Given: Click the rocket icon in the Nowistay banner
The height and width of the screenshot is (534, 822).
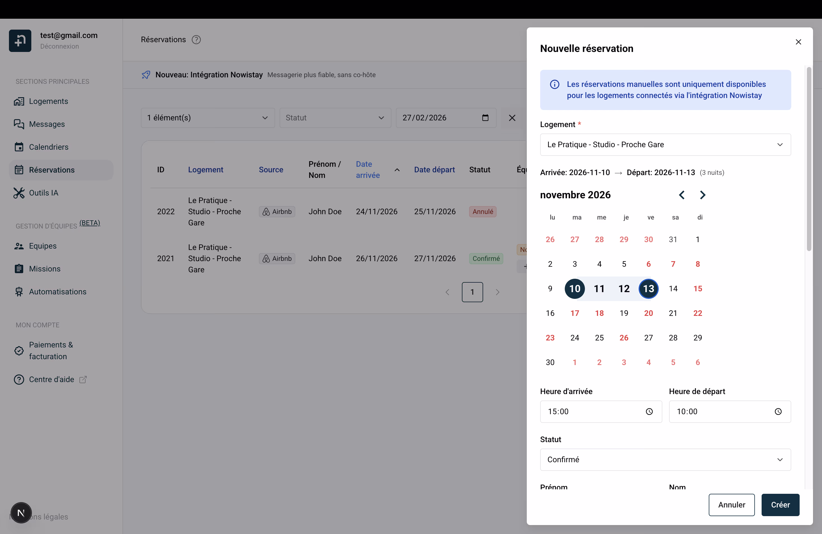Looking at the screenshot, I should [146, 75].
